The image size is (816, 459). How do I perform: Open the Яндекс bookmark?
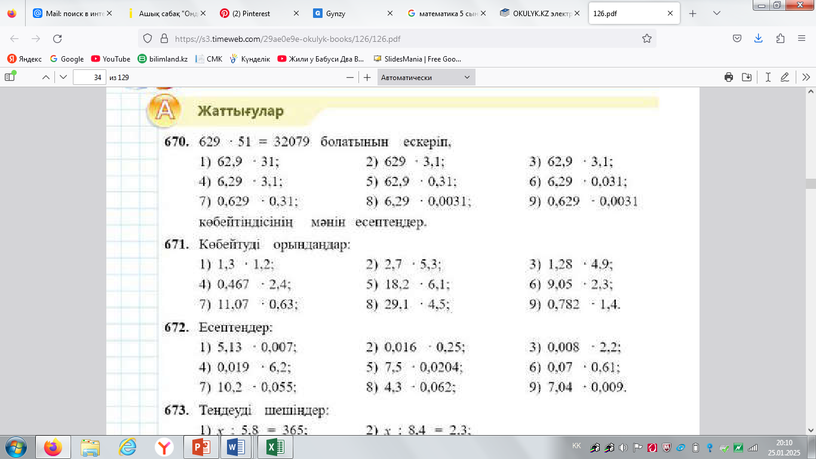click(24, 59)
